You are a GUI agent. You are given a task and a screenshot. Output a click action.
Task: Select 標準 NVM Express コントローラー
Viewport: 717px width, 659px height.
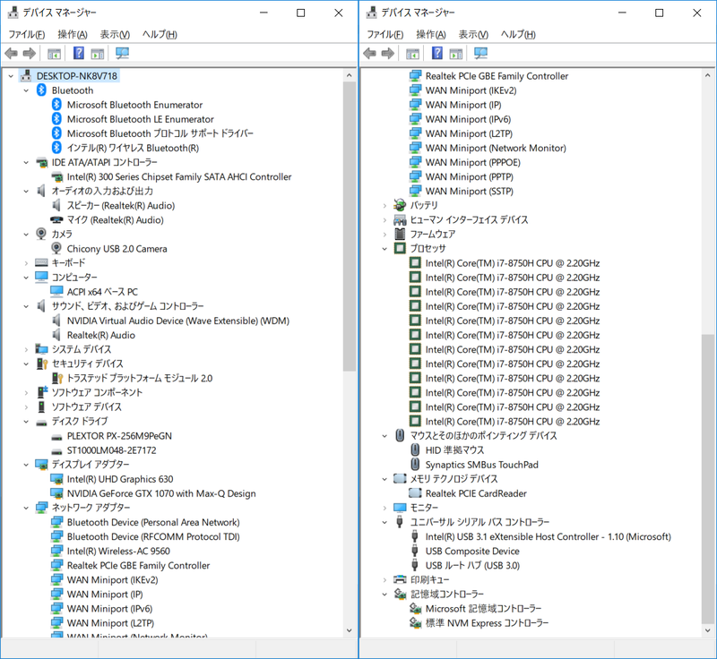click(487, 622)
